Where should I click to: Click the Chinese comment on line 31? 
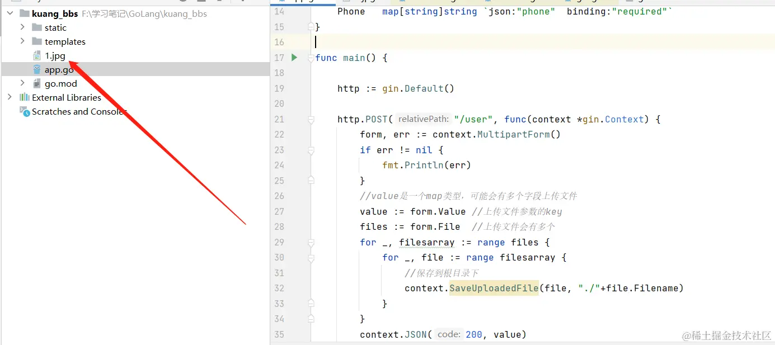pyautogui.click(x=441, y=273)
